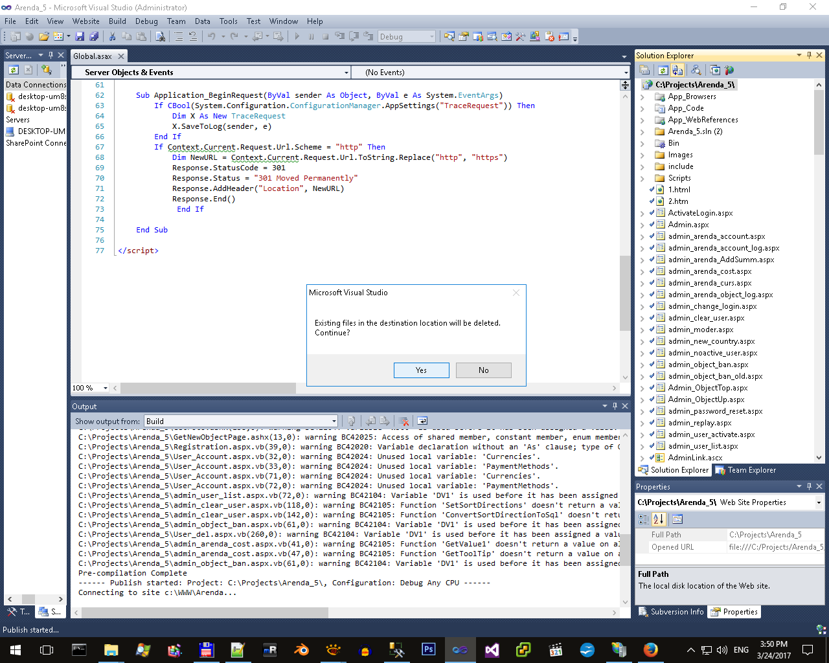Click Alphabetical sort icon in Properties panel
Image resolution: width=829 pixels, height=663 pixels.
[659, 519]
